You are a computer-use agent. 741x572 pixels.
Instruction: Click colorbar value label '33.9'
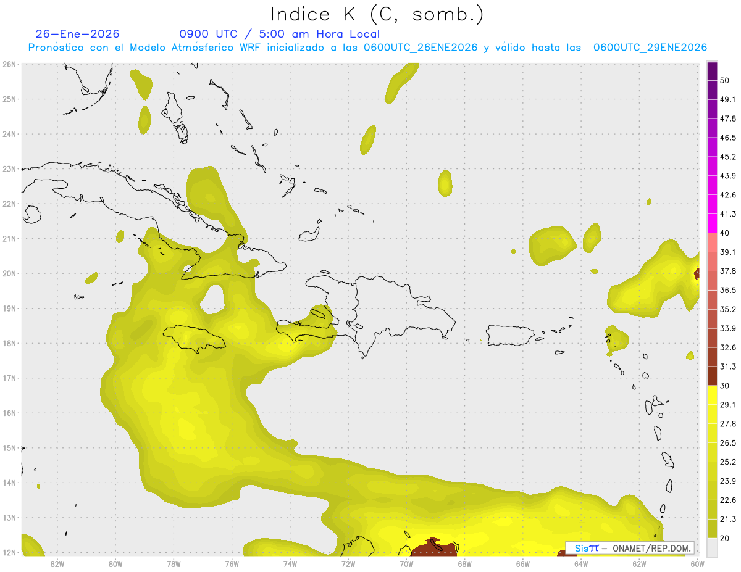[x=727, y=328]
